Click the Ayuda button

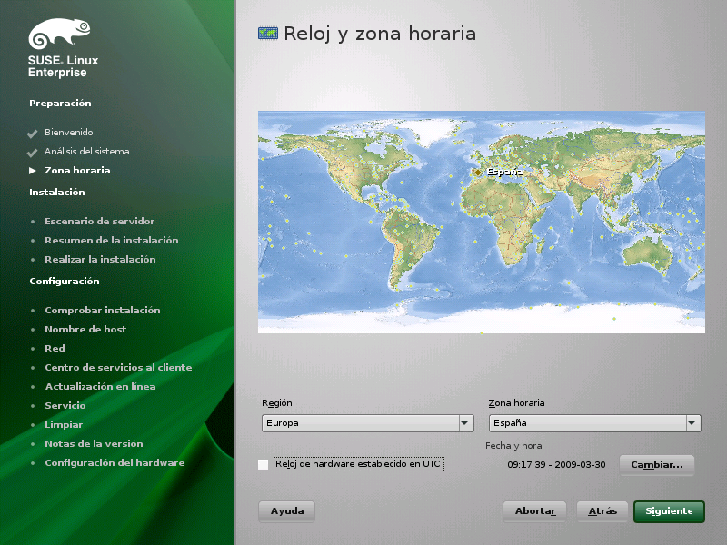[286, 511]
